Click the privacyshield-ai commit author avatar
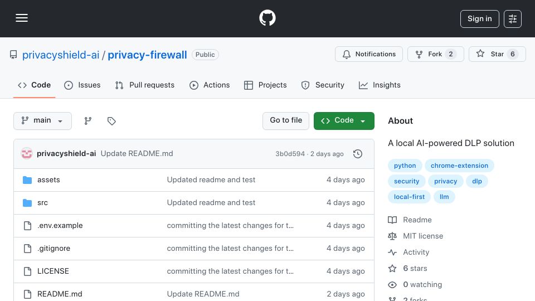 (x=27, y=154)
